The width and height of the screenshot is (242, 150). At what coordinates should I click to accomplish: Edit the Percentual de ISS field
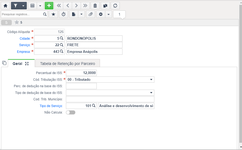click(81, 73)
